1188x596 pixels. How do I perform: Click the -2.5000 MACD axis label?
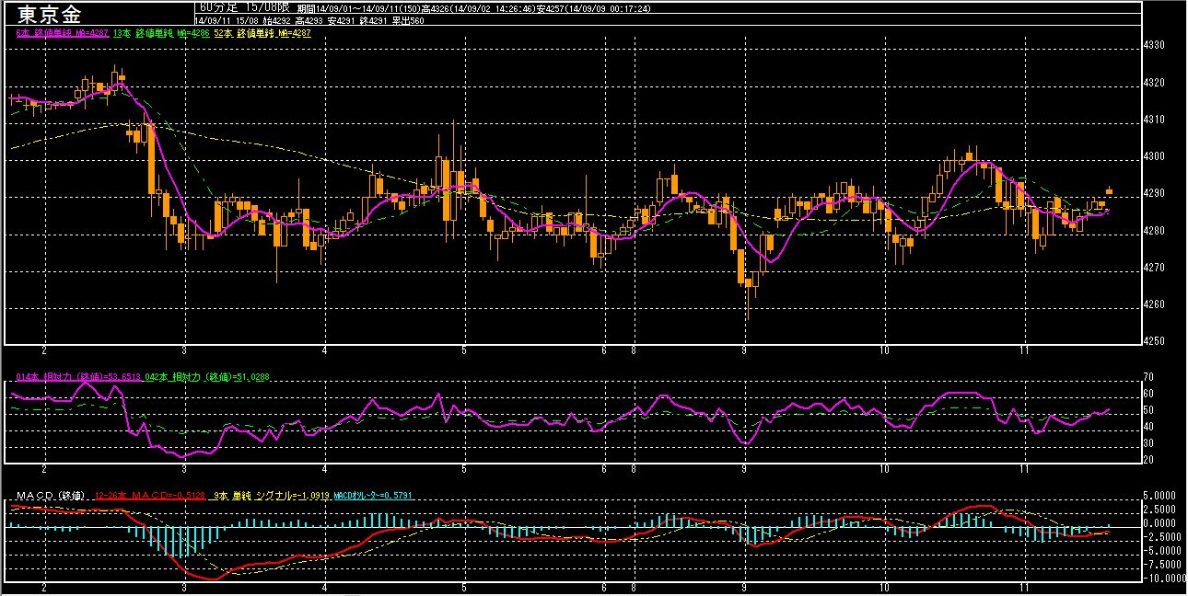(1163, 536)
